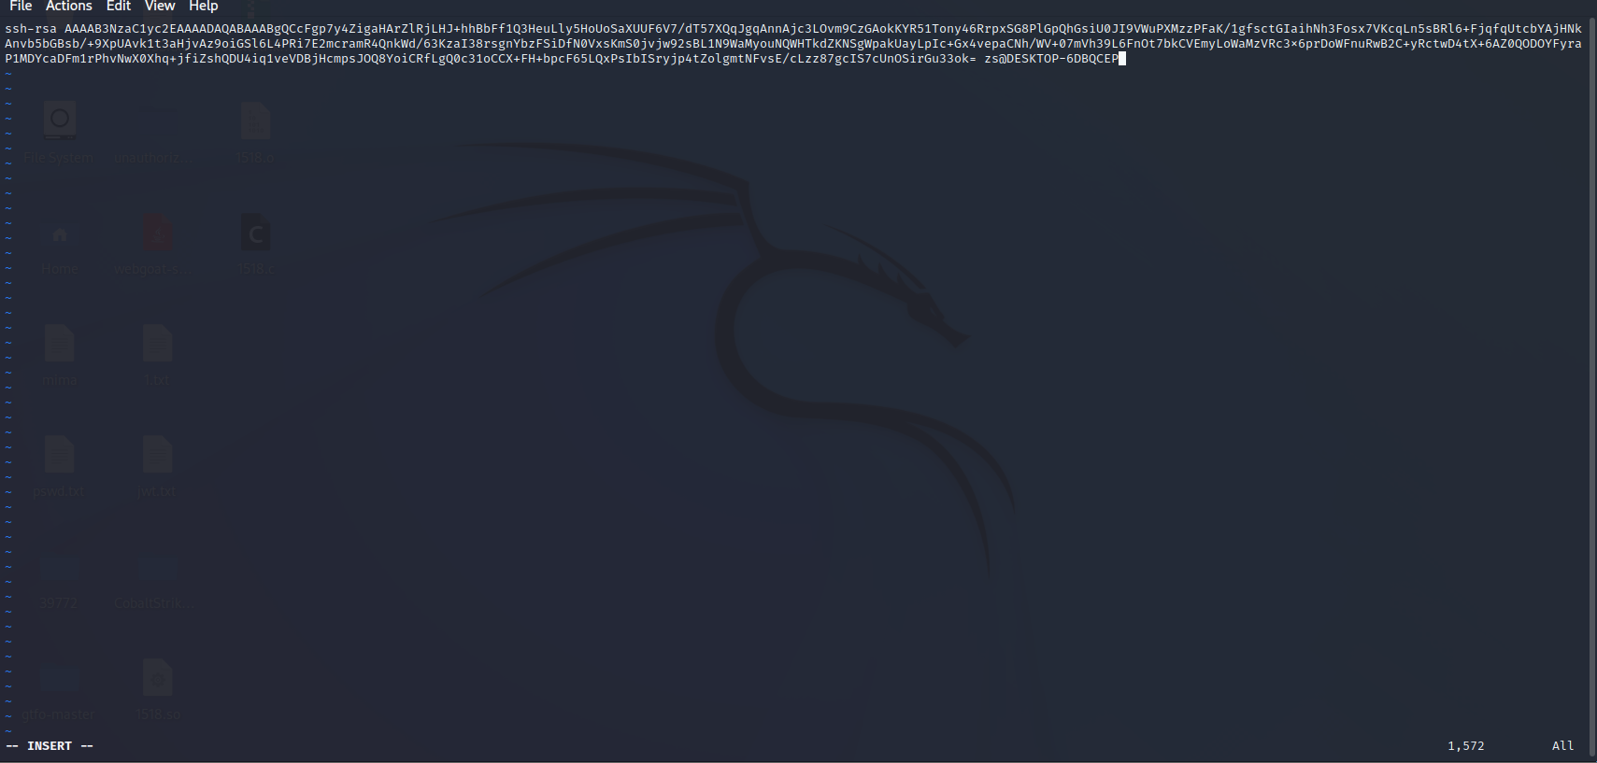Open the Actions menu
Screen dimensions: 1597x763
point(69,7)
